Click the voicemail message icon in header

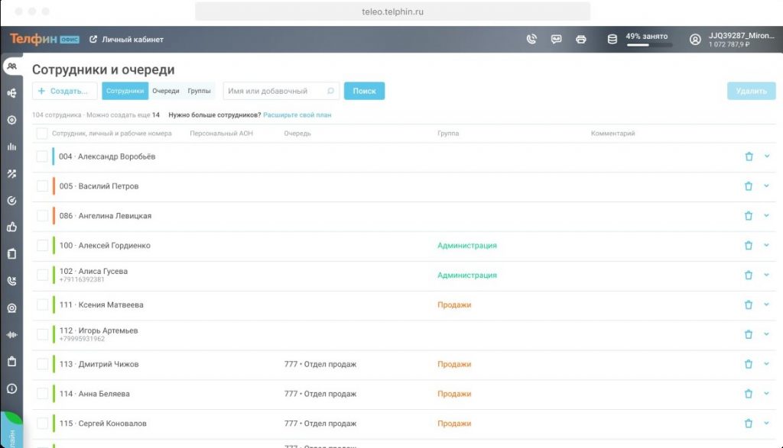click(x=557, y=39)
